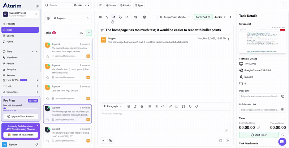Go to Projects in the sidebar
This screenshot has width=289, height=148.
coord(11,24)
